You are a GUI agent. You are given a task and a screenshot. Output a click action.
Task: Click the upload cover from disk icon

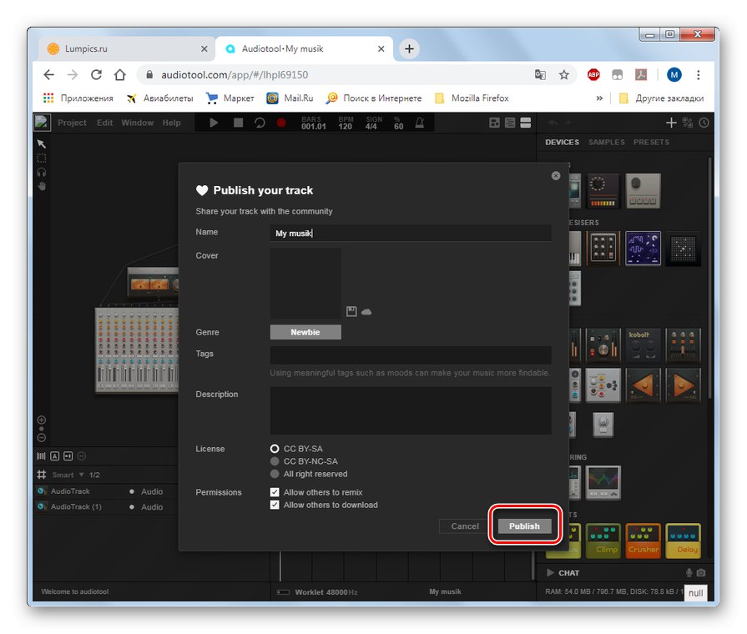coord(351,311)
